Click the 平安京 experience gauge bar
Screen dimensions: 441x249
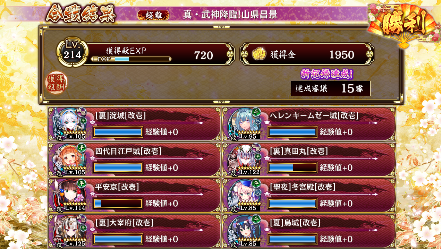[118, 204]
